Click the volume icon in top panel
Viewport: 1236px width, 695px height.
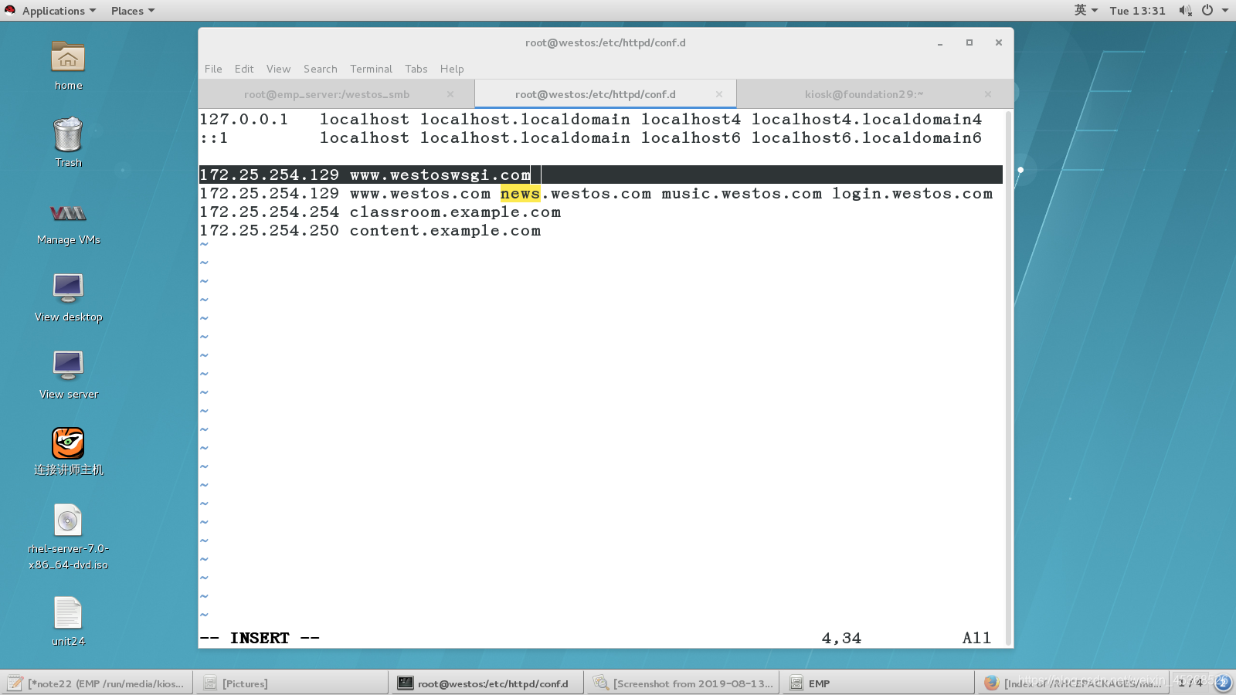tap(1185, 11)
